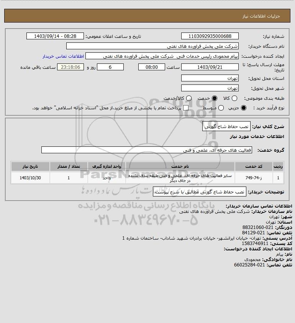This screenshot has width=295, height=323.
Task: Select the خدمت radio button
Action: tap(215, 99)
